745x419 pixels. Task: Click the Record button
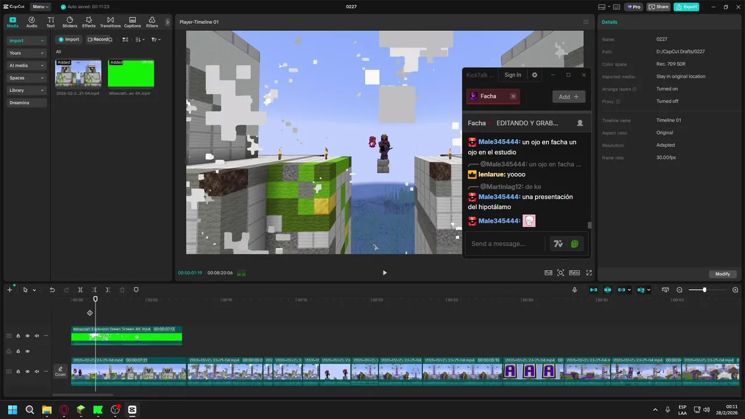tap(98, 40)
